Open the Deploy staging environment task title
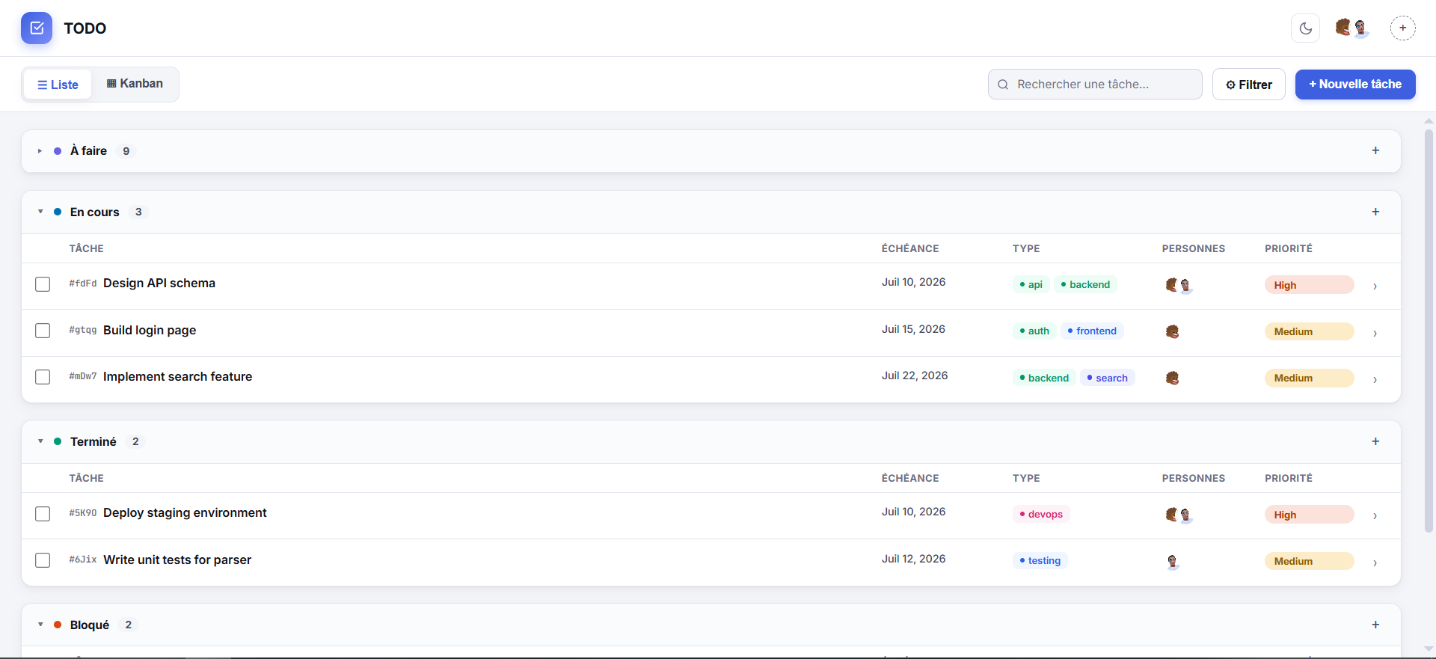Viewport: 1436px width, 659px height. 185,512
